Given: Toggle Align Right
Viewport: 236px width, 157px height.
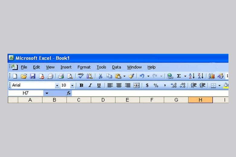Looking at the screenshot, I should tap(128, 85).
